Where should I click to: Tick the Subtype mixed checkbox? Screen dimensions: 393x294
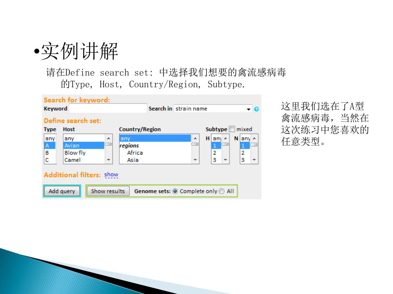[x=232, y=129]
